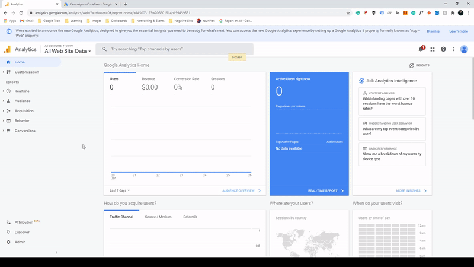Open the All Web Site Data dropdown
Image resolution: width=474 pixels, height=267 pixels.
(x=68, y=51)
